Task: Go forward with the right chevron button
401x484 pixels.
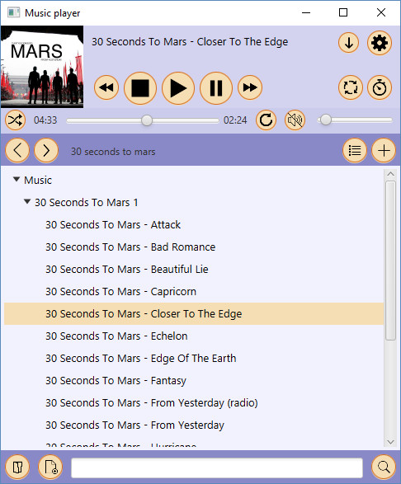Action: pos(46,151)
